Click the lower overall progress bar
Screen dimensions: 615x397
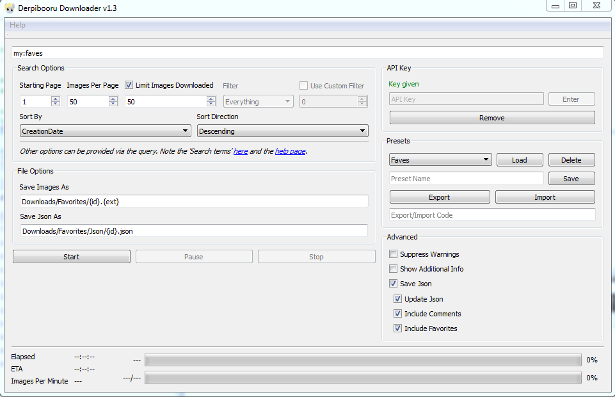pos(363,378)
